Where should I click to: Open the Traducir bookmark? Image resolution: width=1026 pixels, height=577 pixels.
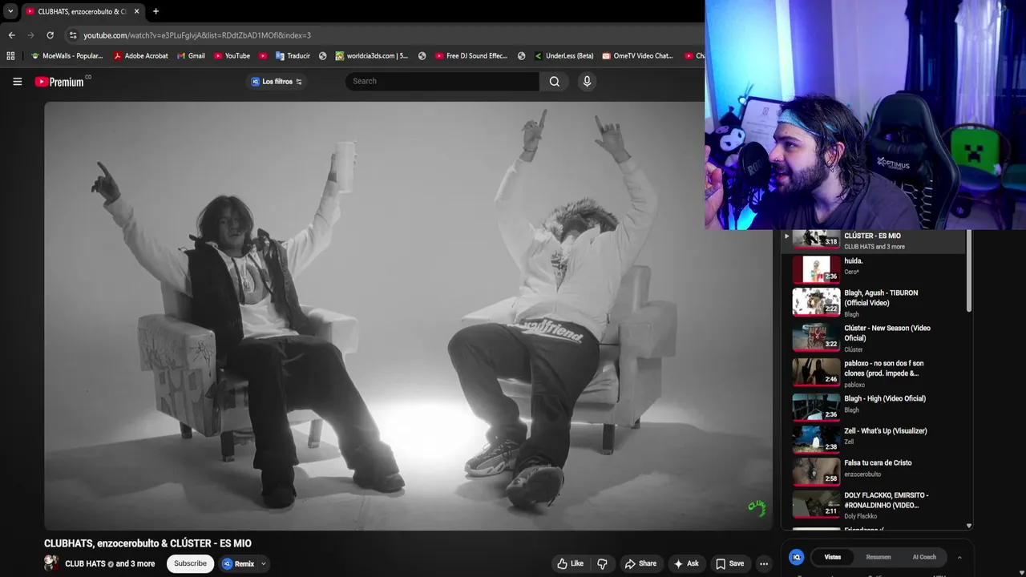click(293, 56)
